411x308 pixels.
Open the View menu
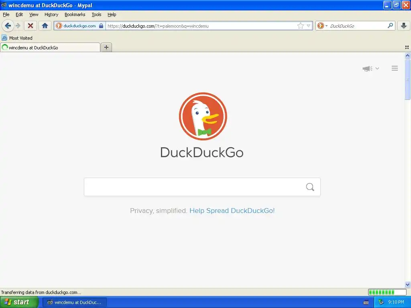34,14
